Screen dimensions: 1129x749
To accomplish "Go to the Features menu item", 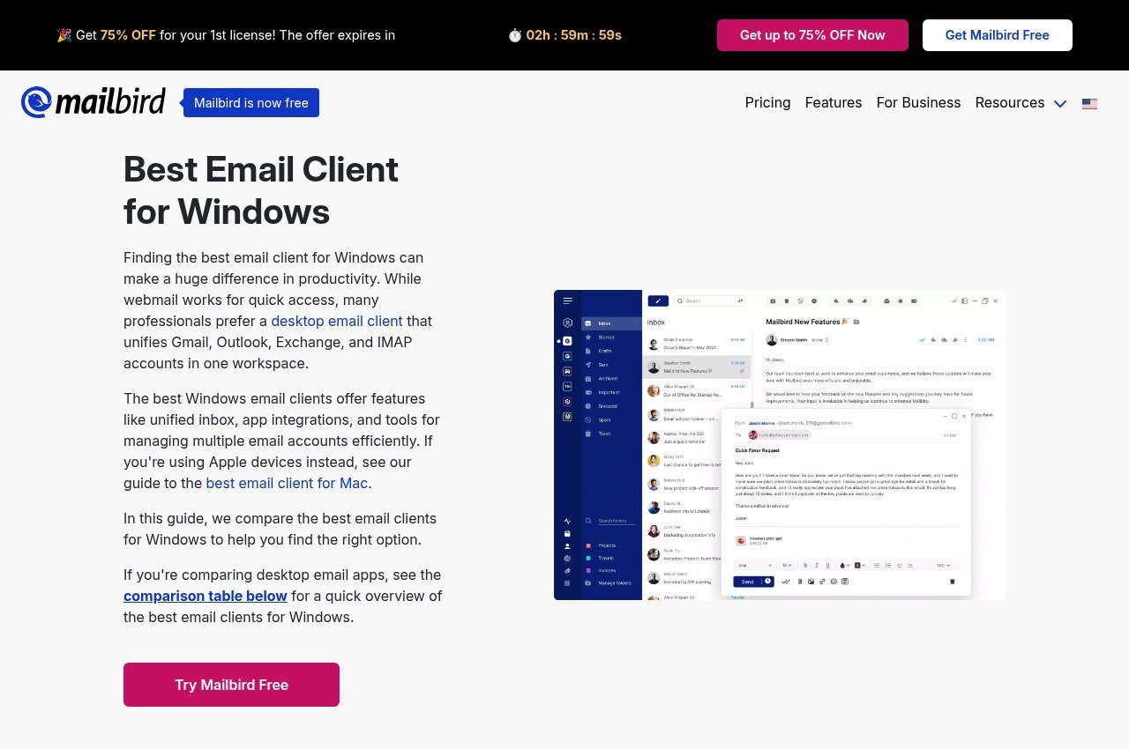I will click(x=834, y=102).
